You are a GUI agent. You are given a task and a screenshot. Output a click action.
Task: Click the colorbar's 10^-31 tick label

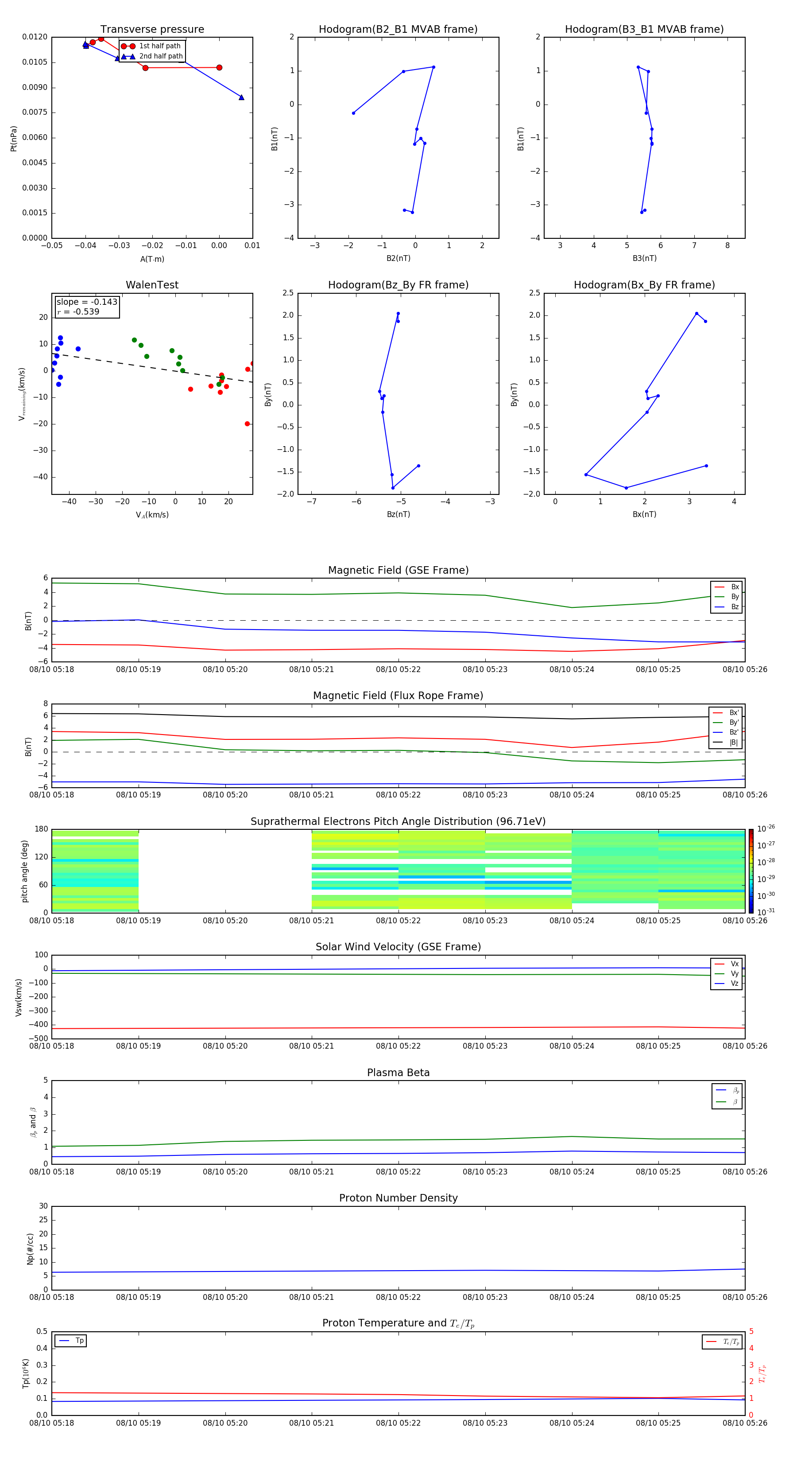click(x=766, y=912)
